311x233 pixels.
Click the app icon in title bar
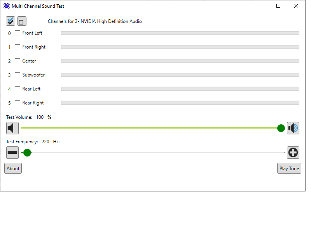click(x=6, y=6)
